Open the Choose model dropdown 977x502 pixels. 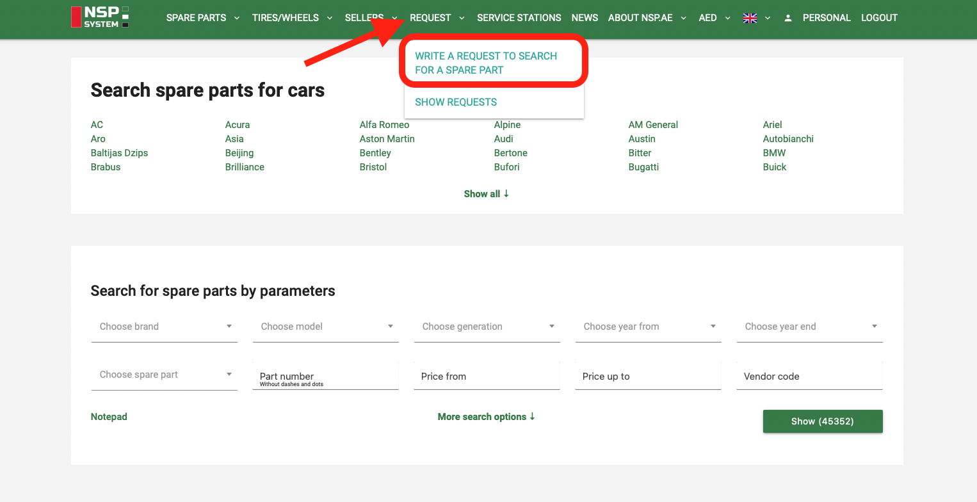click(326, 327)
